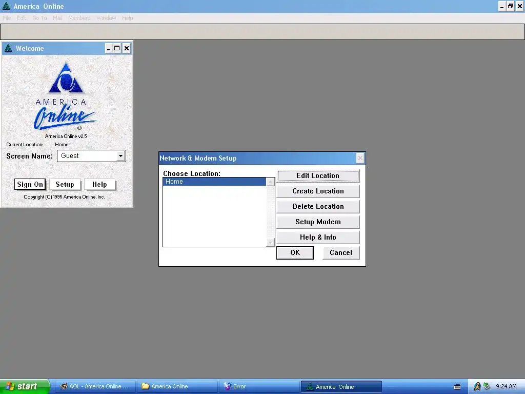525x394 pixels.
Task: Click Help button in Welcome window
Action: click(99, 184)
